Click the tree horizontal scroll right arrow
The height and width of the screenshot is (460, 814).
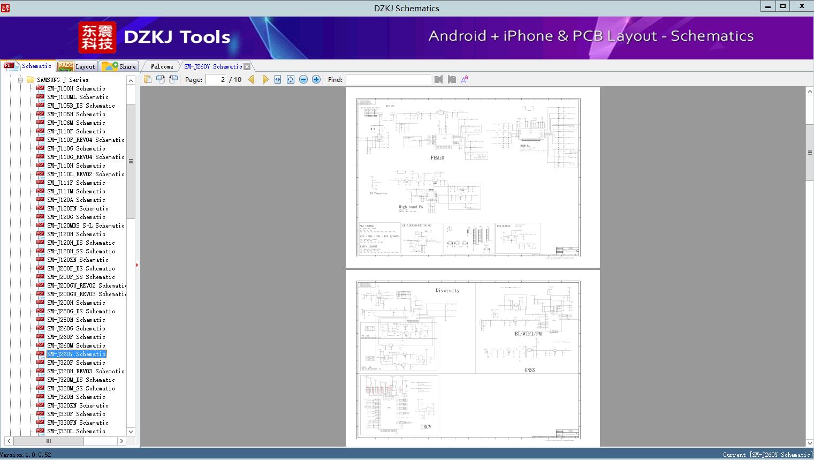click(121, 441)
